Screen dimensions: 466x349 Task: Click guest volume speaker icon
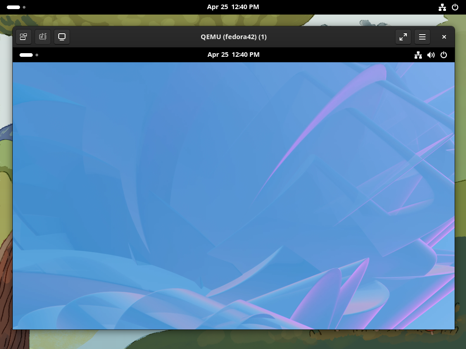(431, 55)
